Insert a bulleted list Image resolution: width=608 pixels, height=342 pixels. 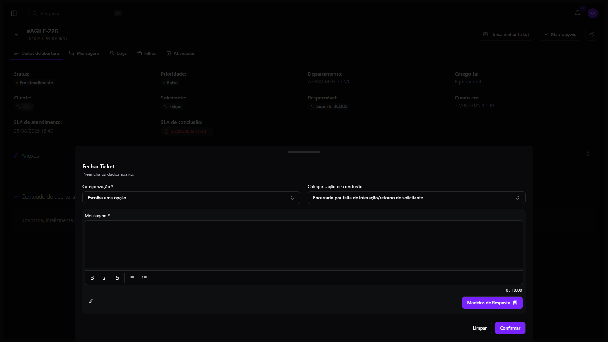pos(132,278)
